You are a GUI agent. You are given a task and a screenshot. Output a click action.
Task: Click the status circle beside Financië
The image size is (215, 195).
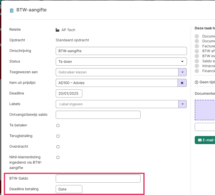click(x=197, y=71)
